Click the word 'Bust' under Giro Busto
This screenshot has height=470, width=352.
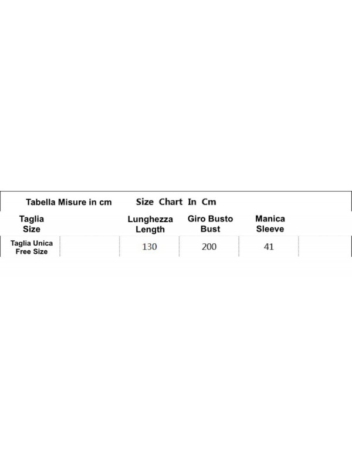pyautogui.click(x=210, y=229)
